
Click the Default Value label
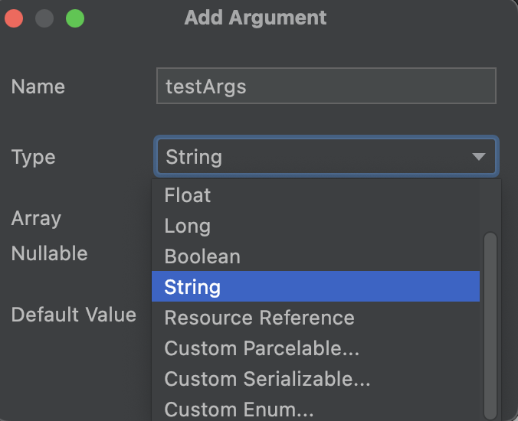(74, 315)
